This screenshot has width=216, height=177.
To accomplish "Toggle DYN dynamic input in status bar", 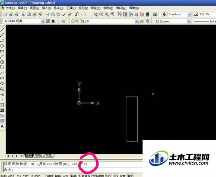I will pyautogui.click(x=116, y=176).
